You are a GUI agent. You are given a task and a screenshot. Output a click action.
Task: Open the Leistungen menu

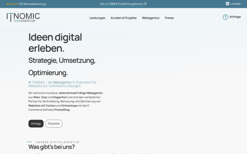(x=97, y=18)
